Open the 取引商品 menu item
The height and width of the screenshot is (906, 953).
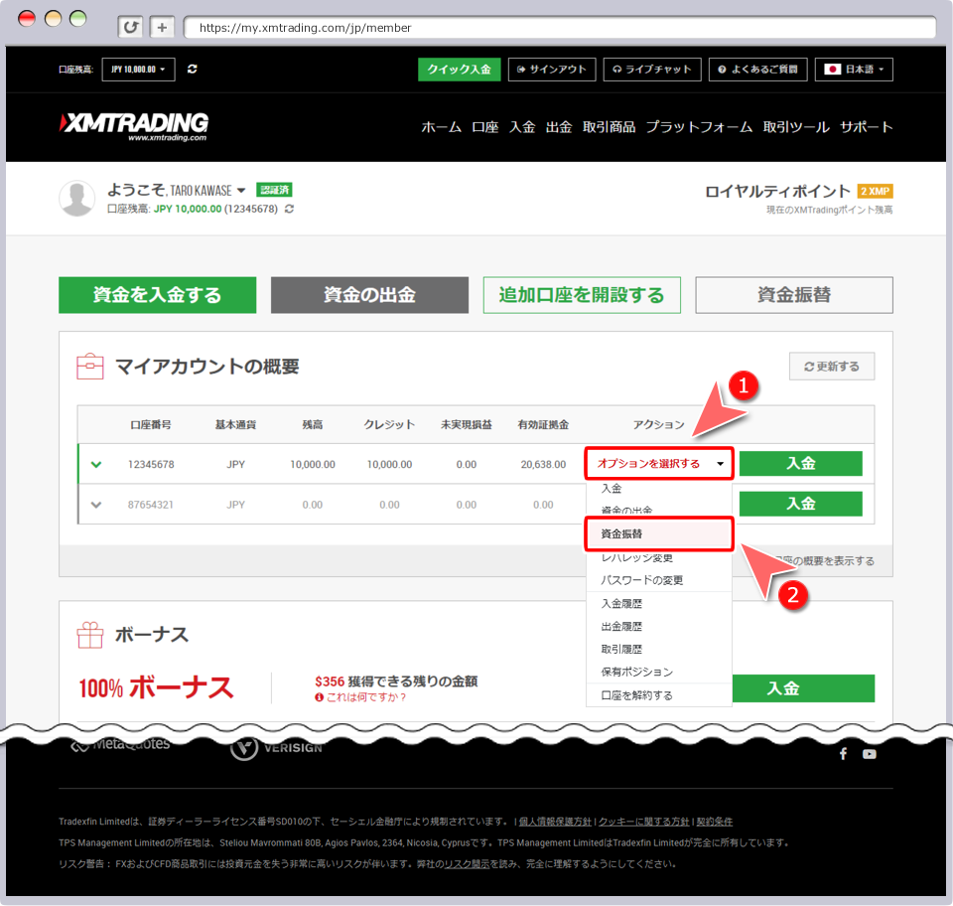click(x=609, y=127)
